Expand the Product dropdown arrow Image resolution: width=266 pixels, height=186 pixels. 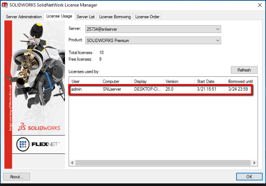(x=217, y=41)
